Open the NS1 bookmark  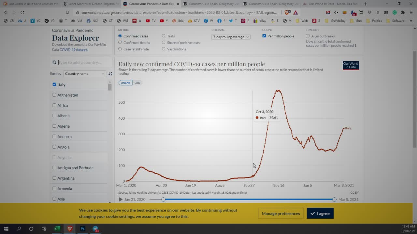(93, 20)
